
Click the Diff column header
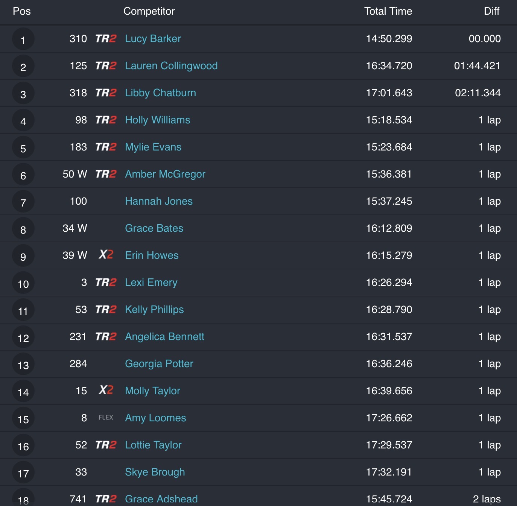click(x=491, y=11)
